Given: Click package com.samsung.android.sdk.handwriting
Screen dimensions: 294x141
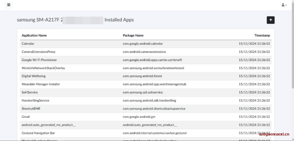Looking at the screenshot, I should tap(149, 100).
